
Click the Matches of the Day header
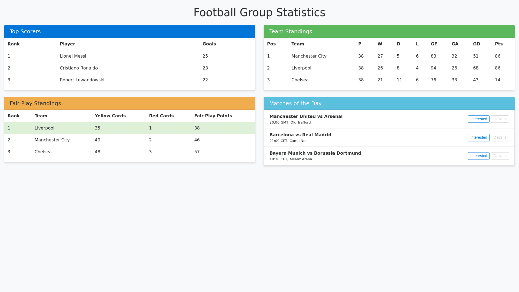[x=389, y=104]
